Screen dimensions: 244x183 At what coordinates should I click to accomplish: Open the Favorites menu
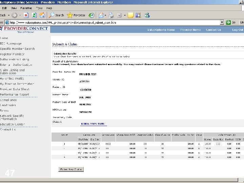point(26,8)
